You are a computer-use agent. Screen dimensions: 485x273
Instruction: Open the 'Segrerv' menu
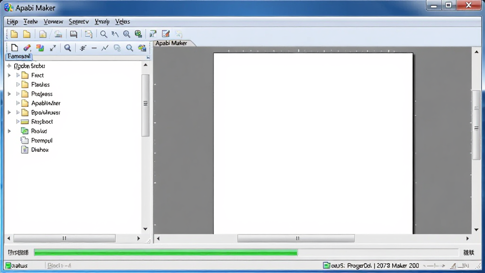79,22
